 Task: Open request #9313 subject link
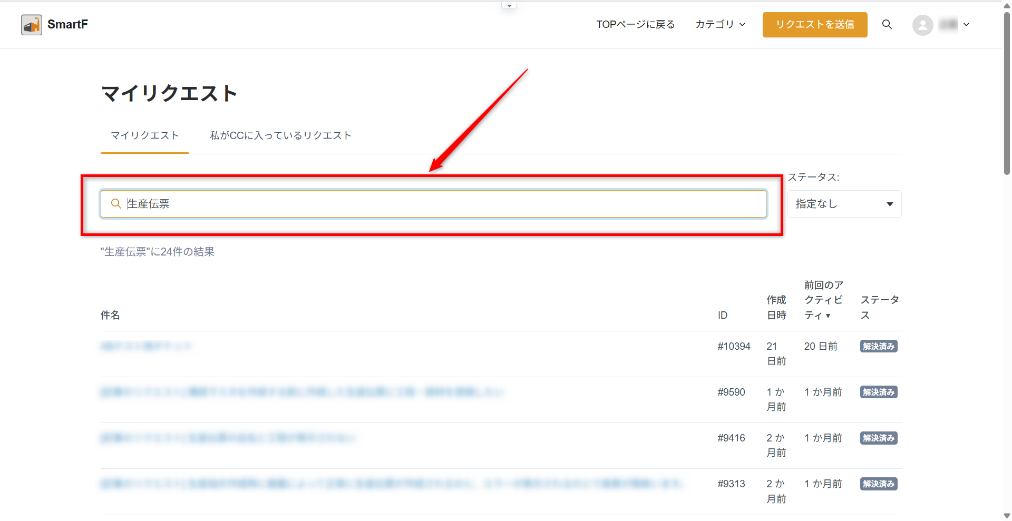click(x=392, y=484)
